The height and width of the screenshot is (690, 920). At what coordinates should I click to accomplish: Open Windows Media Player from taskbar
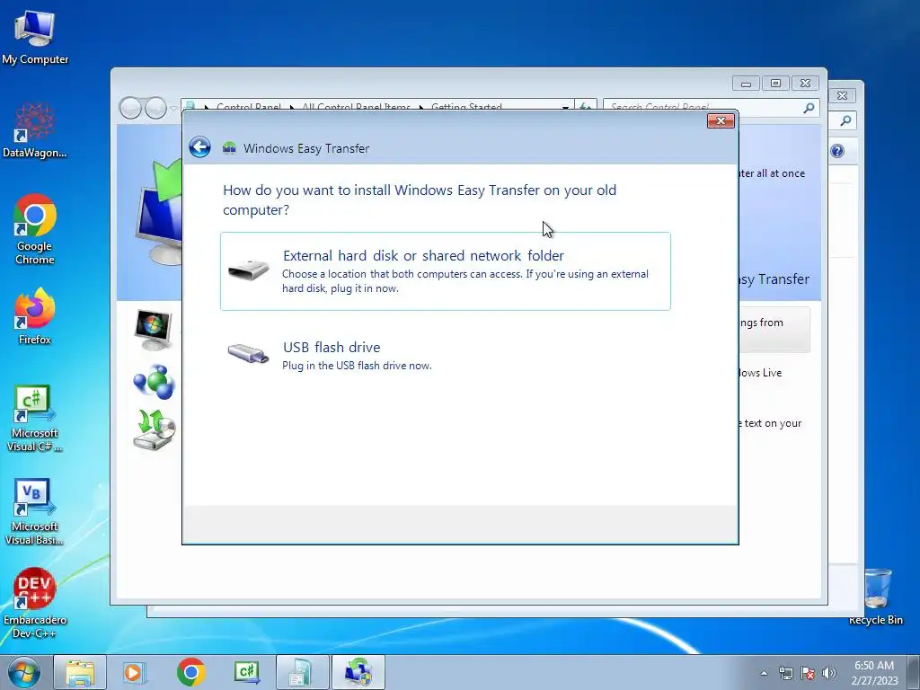point(134,672)
